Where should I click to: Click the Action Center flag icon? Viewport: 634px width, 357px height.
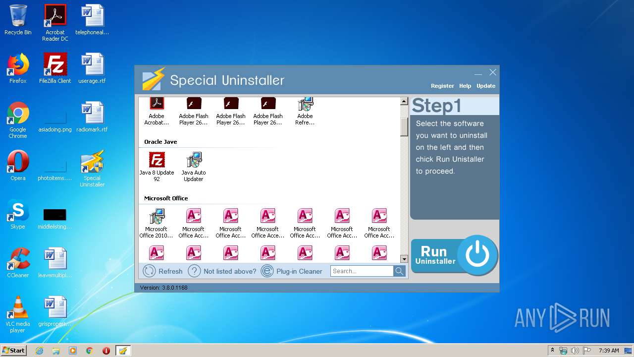[587, 351]
